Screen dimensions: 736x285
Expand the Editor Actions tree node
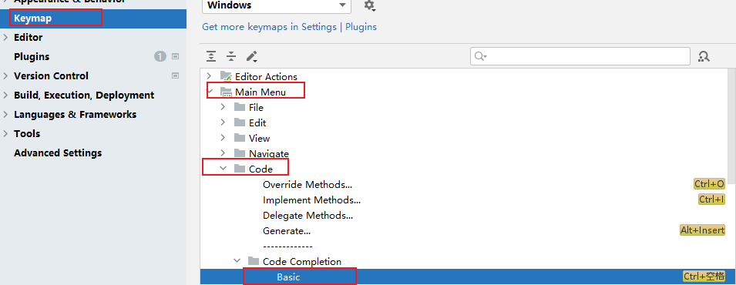[210, 76]
